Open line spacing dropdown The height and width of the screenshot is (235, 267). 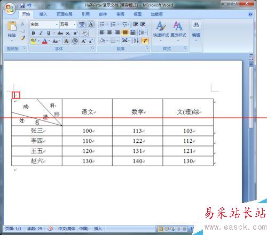point(143,33)
